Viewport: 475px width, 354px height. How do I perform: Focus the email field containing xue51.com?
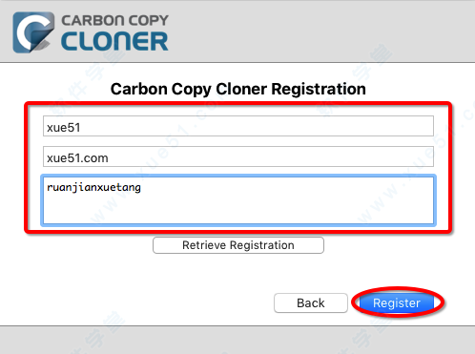238,156
